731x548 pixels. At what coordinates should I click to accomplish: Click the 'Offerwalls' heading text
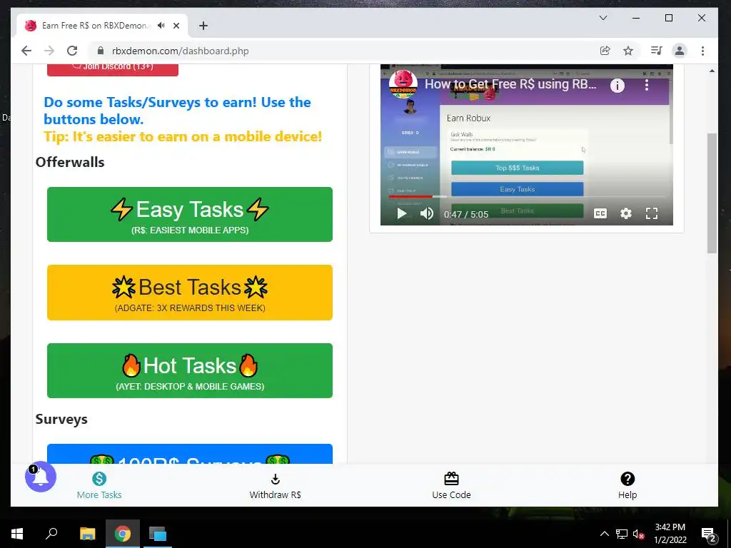pyautogui.click(x=70, y=162)
